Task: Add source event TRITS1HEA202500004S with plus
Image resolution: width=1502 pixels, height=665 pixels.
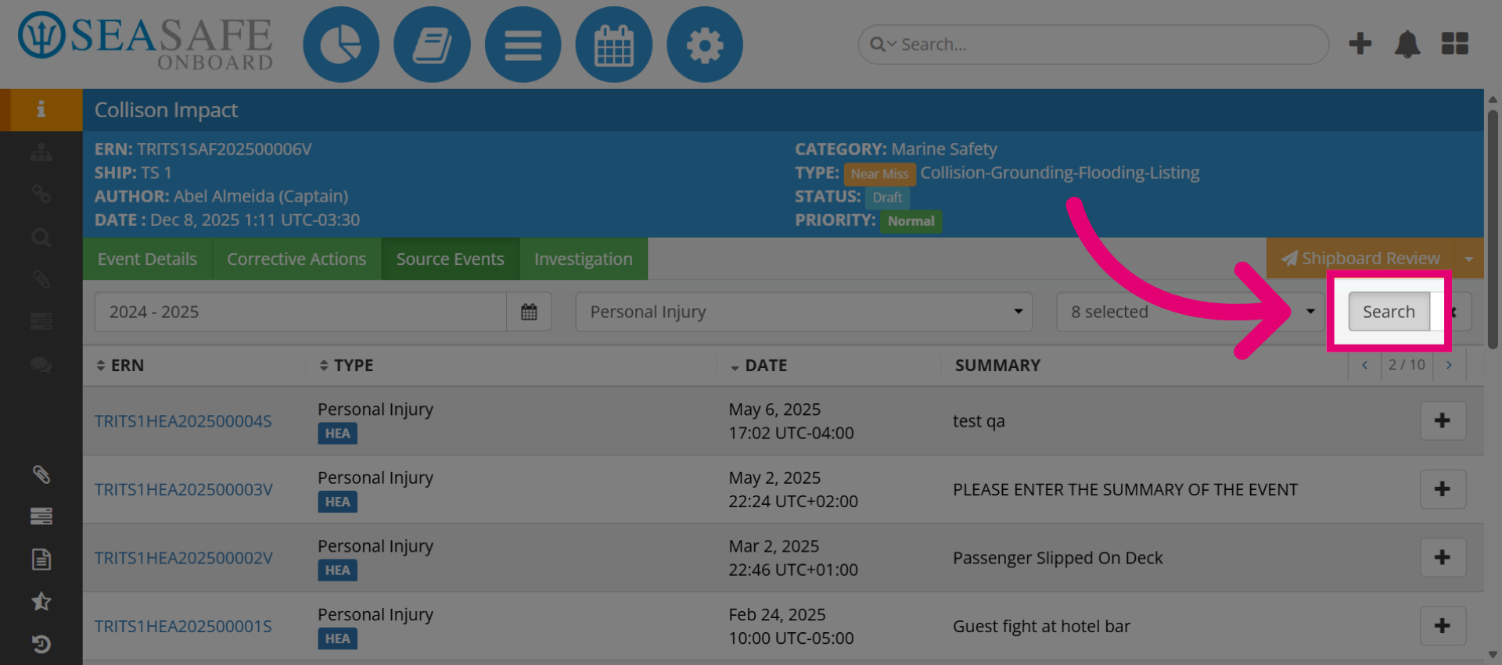Action: tap(1443, 420)
